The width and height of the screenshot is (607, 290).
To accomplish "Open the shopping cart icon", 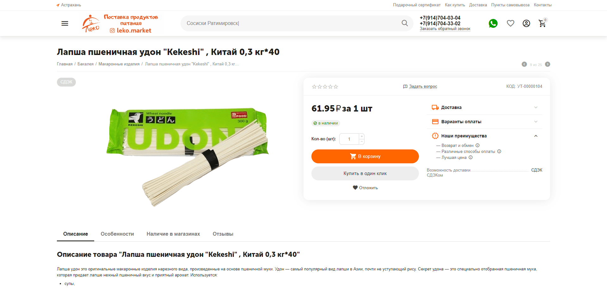I will [x=542, y=23].
